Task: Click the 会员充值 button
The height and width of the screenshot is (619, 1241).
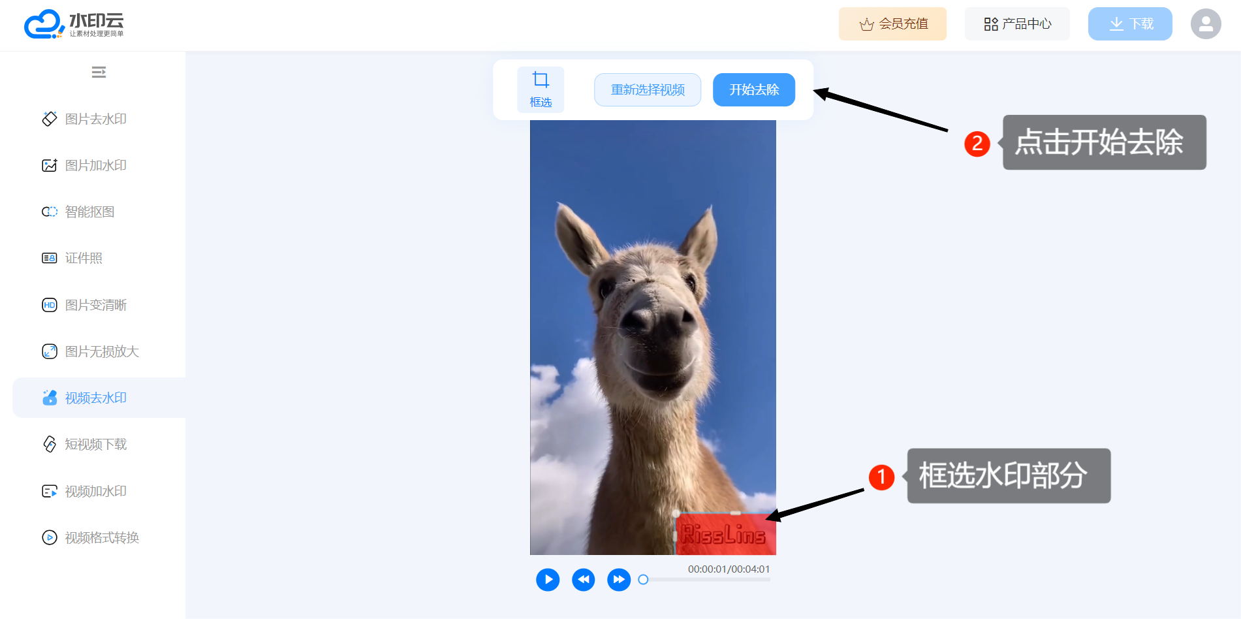Action: tap(892, 24)
